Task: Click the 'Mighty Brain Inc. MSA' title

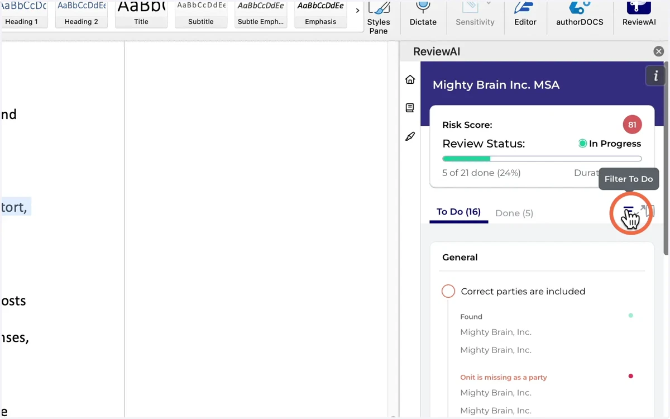Action: [496, 85]
